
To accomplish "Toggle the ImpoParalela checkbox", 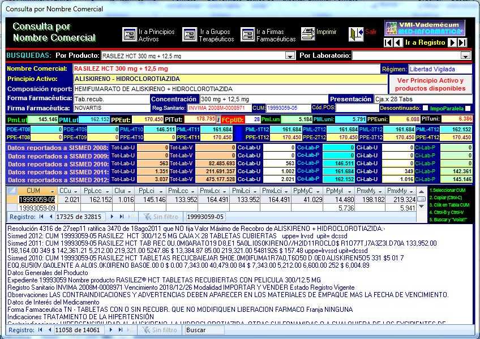I will 468,108.
